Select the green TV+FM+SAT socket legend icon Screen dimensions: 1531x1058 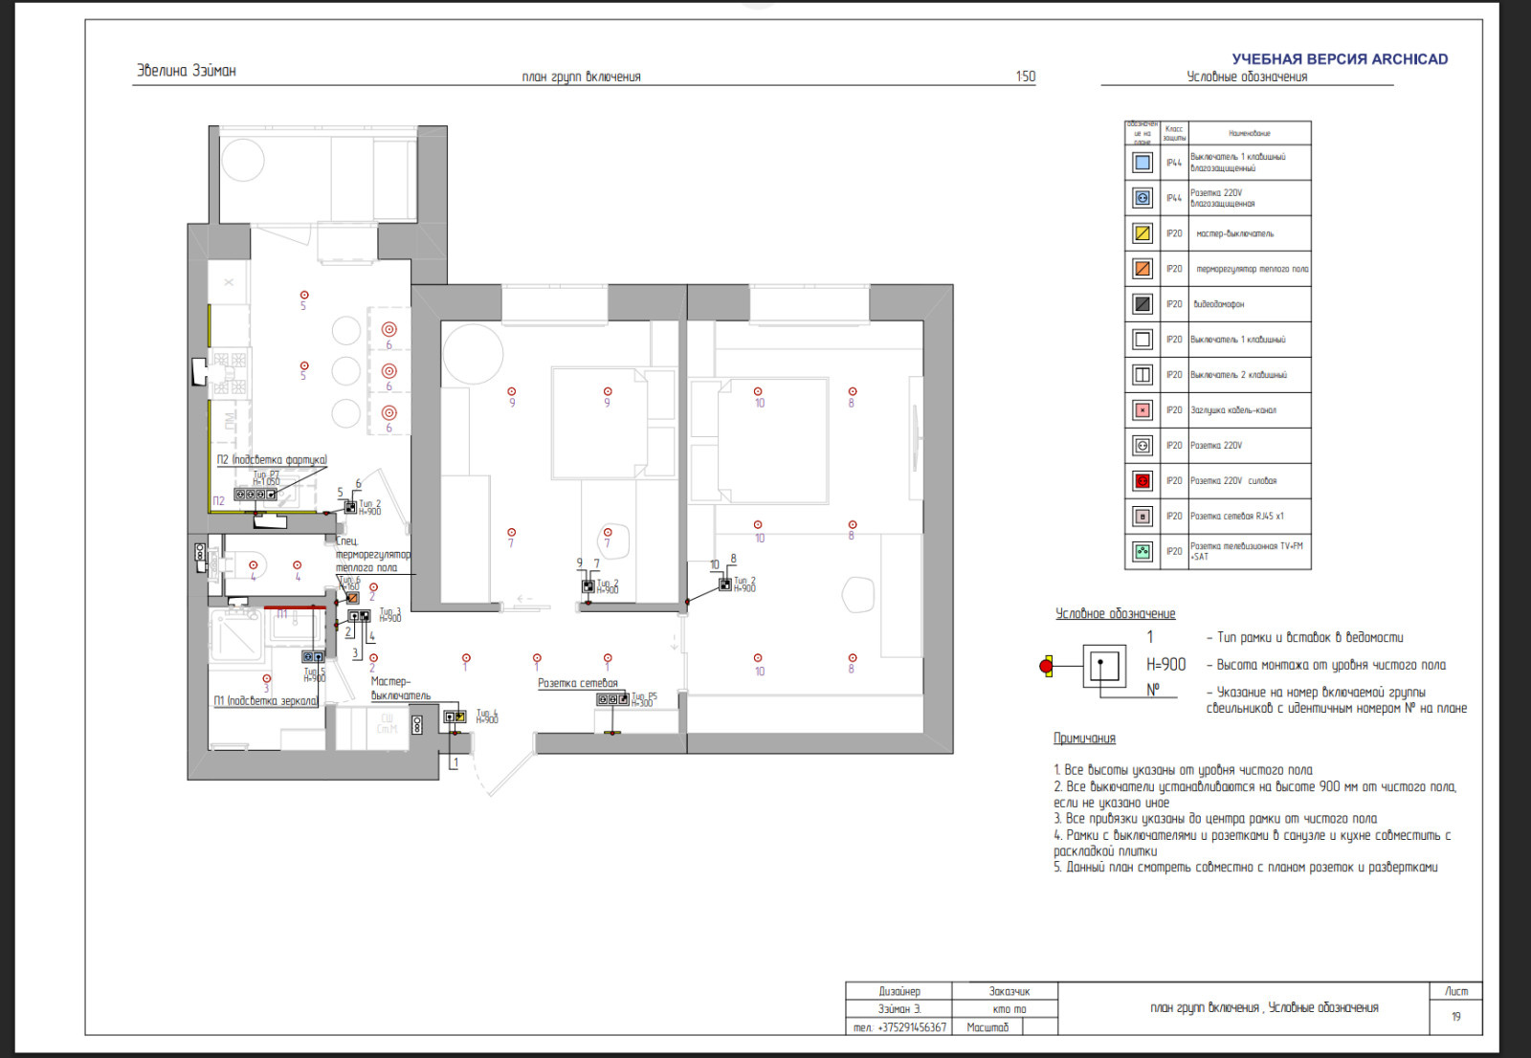(x=1142, y=551)
